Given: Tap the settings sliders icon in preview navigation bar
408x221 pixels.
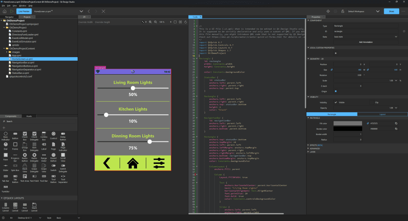Looking at the screenshot, I should 159,163.
